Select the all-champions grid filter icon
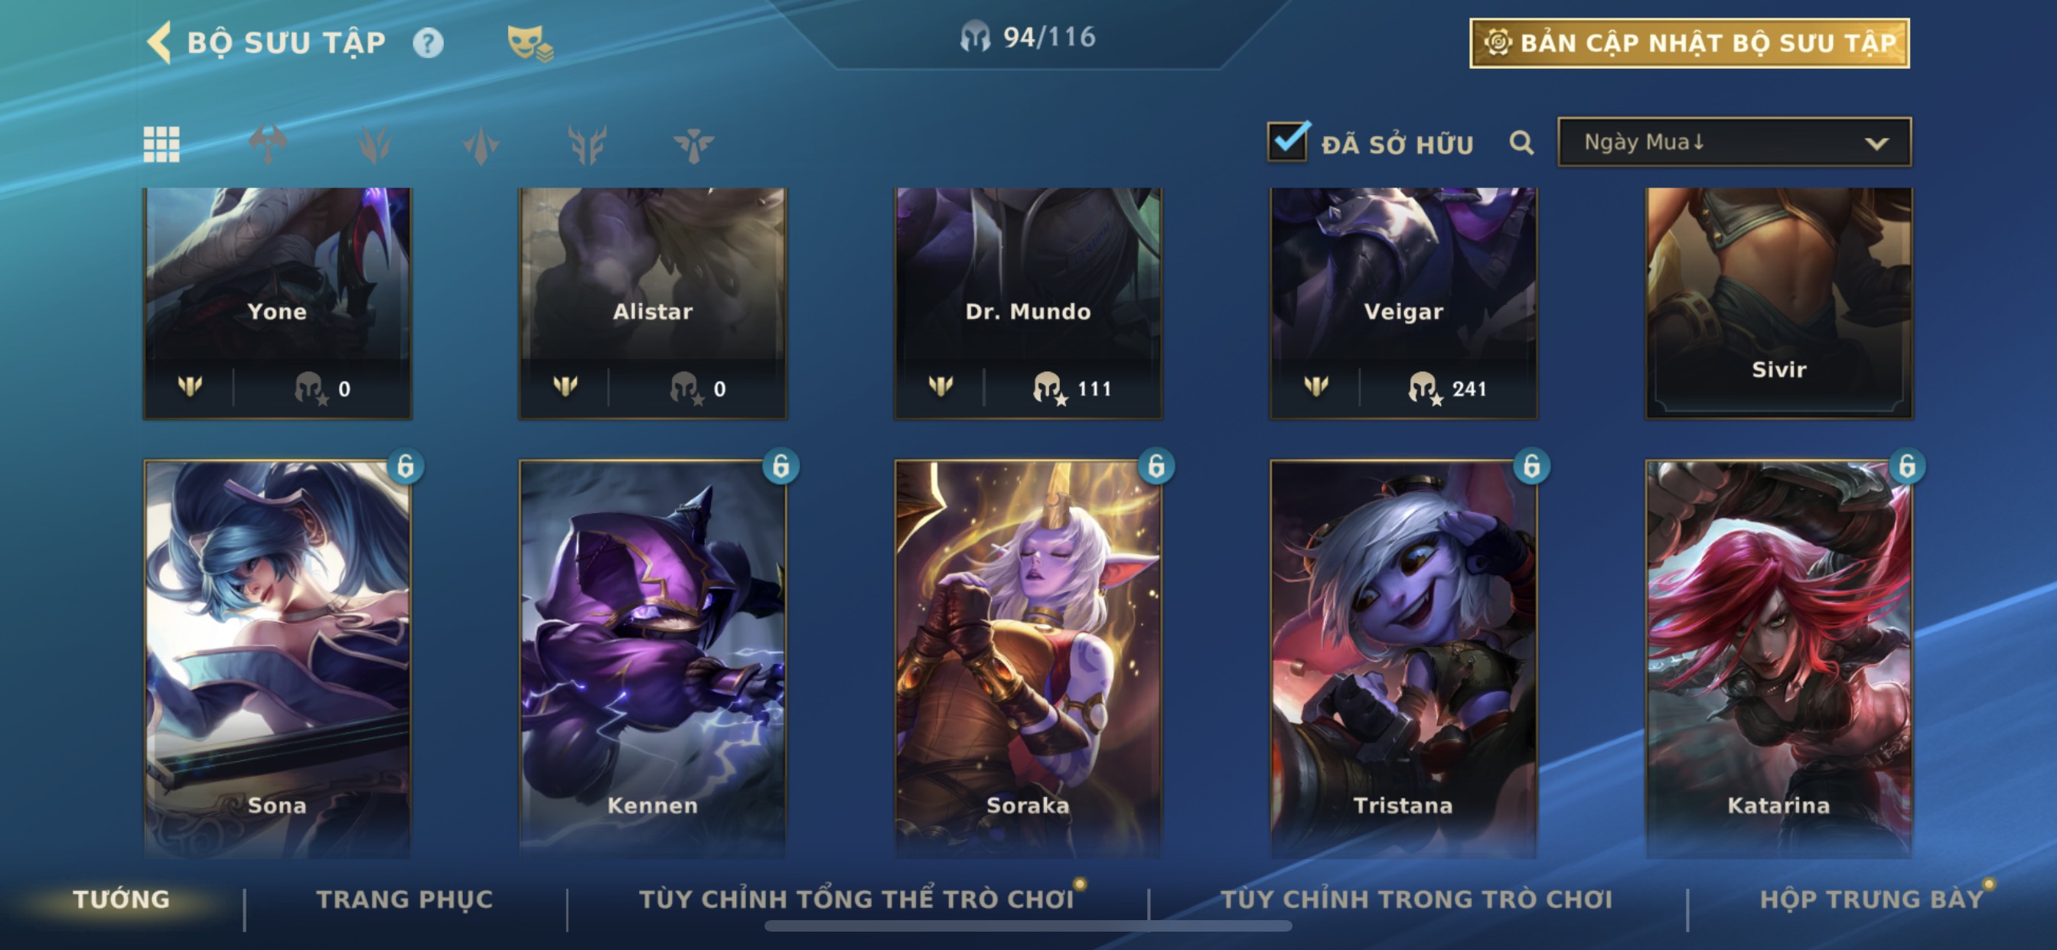The image size is (2057, 950). tap(161, 145)
